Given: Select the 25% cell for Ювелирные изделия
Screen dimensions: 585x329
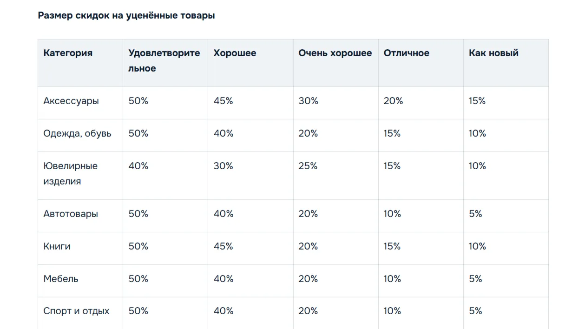Looking at the screenshot, I should click(308, 166).
